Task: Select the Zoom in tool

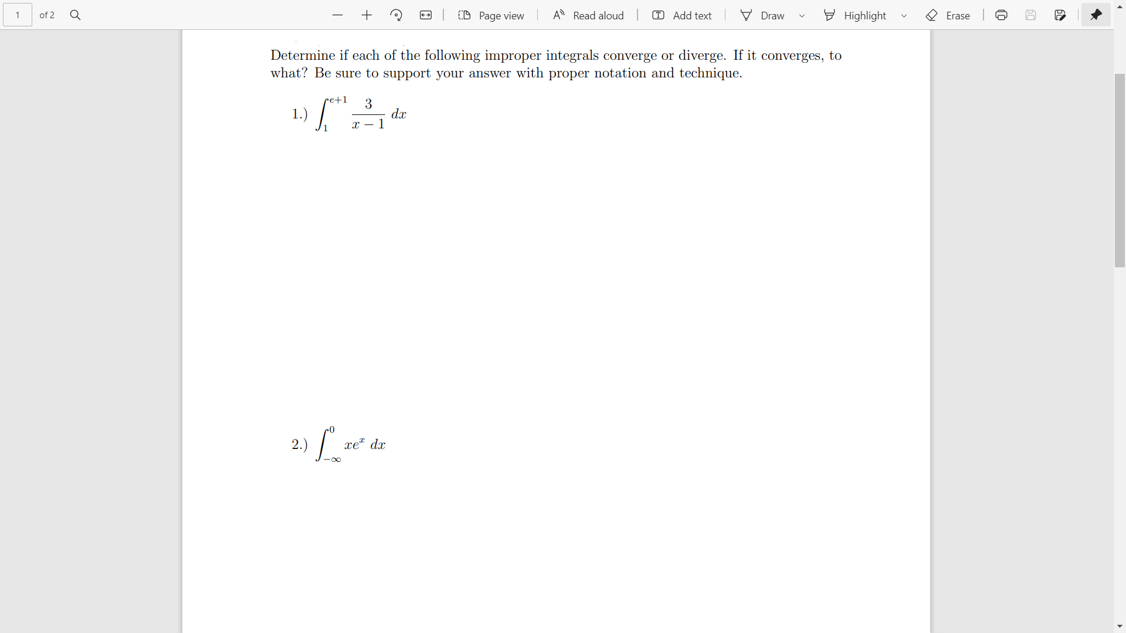Action: click(x=367, y=15)
